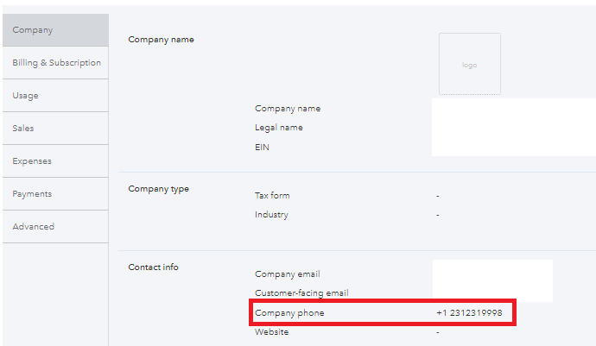Click the Contact info section heading
The height and width of the screenshot is (346, 596).
pyautogui.click(x=153, y=267)
